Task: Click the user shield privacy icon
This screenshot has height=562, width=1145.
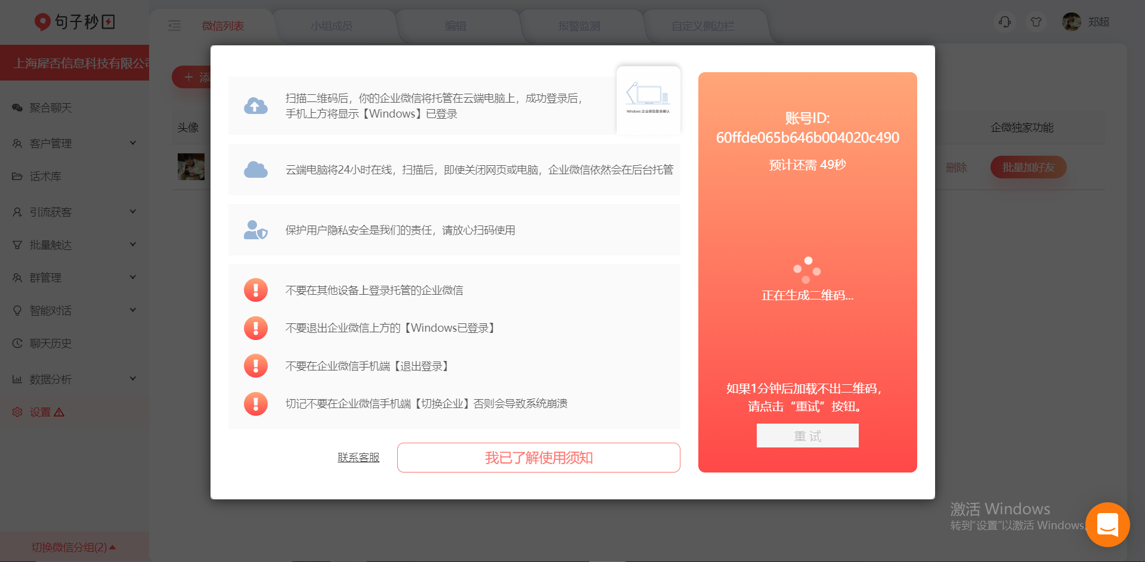Action: [256, 230]
